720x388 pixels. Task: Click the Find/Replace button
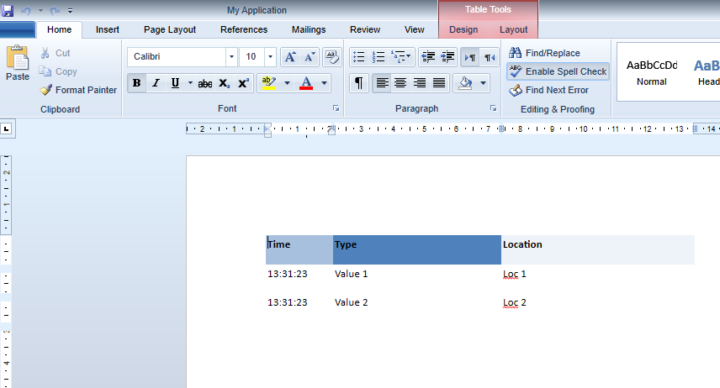point(544,53)
